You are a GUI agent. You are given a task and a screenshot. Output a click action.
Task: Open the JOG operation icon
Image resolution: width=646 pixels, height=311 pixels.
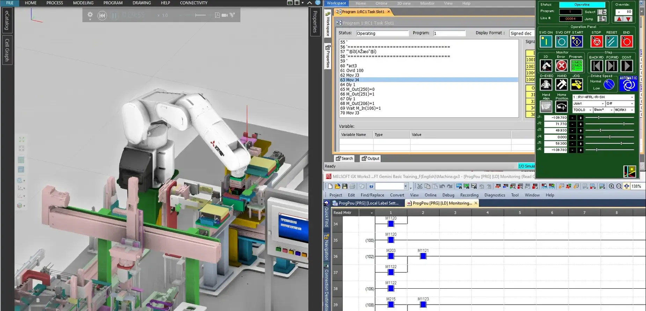click(577, 85)
